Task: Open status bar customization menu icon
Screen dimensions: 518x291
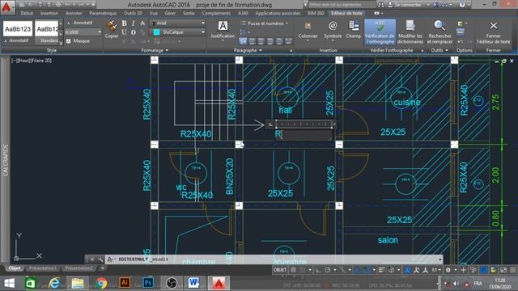Action: tap(512, 270)
